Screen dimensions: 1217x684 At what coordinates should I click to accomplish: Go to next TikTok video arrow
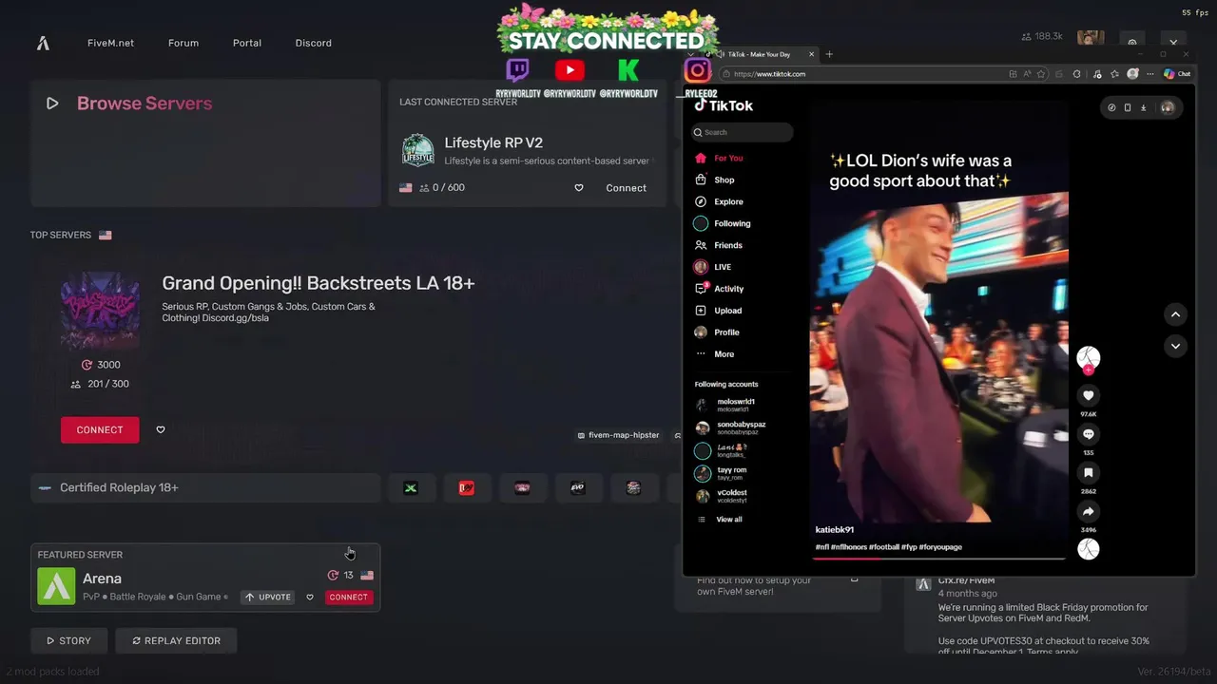1175,346
